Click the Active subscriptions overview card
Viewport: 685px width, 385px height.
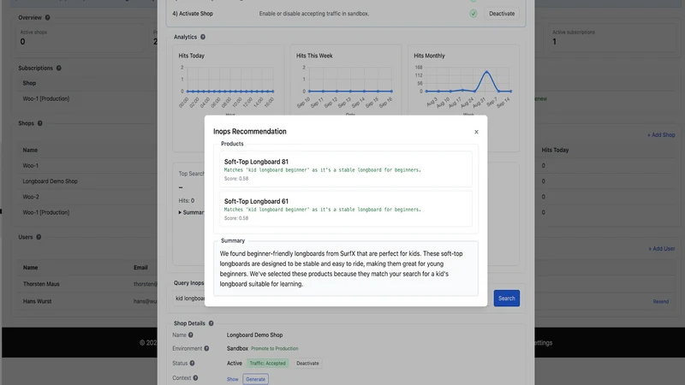(x=611, y=38)
